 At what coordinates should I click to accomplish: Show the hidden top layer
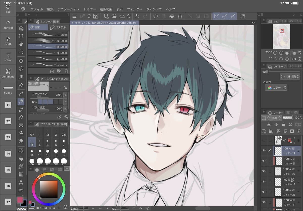264,140
